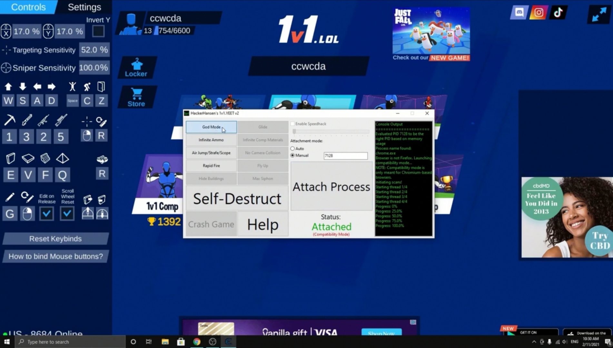Screen dimensions: 613x348
Task: Enable Infinite Ammo
Action: 211,140
